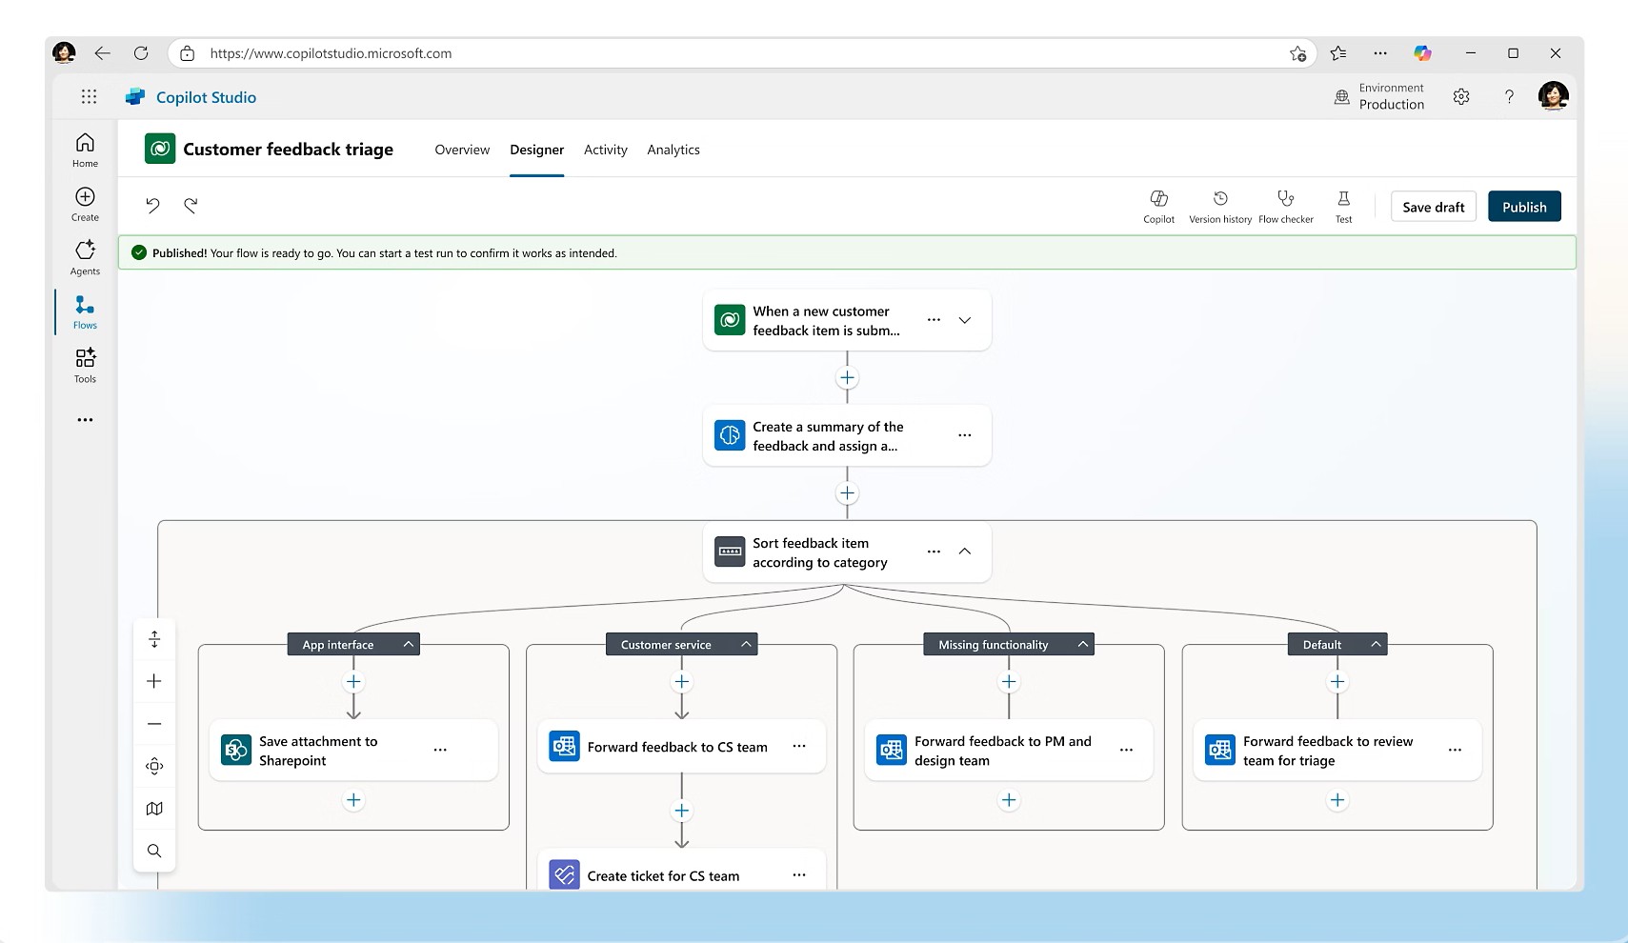Zoom in using the canvas plus icon

coord(154,680)
